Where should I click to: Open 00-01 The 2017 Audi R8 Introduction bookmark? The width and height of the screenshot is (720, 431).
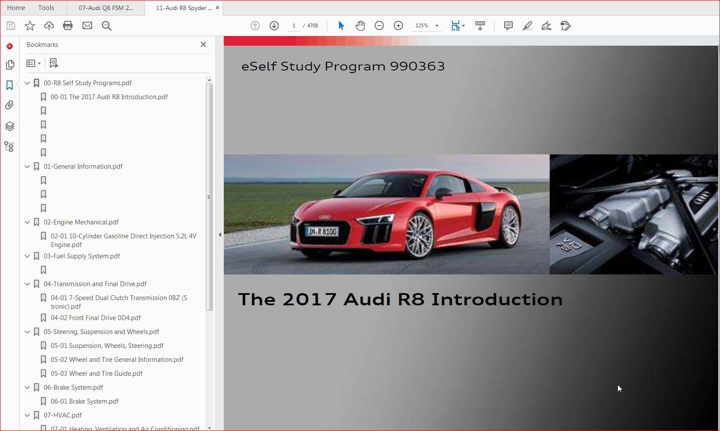click(109, 97)
